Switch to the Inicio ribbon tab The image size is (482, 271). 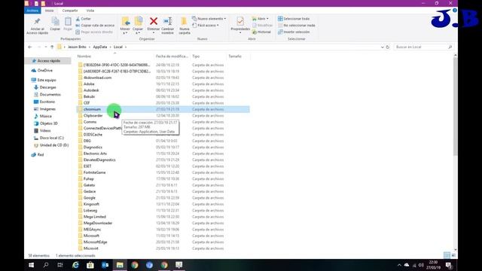[49, 11]
